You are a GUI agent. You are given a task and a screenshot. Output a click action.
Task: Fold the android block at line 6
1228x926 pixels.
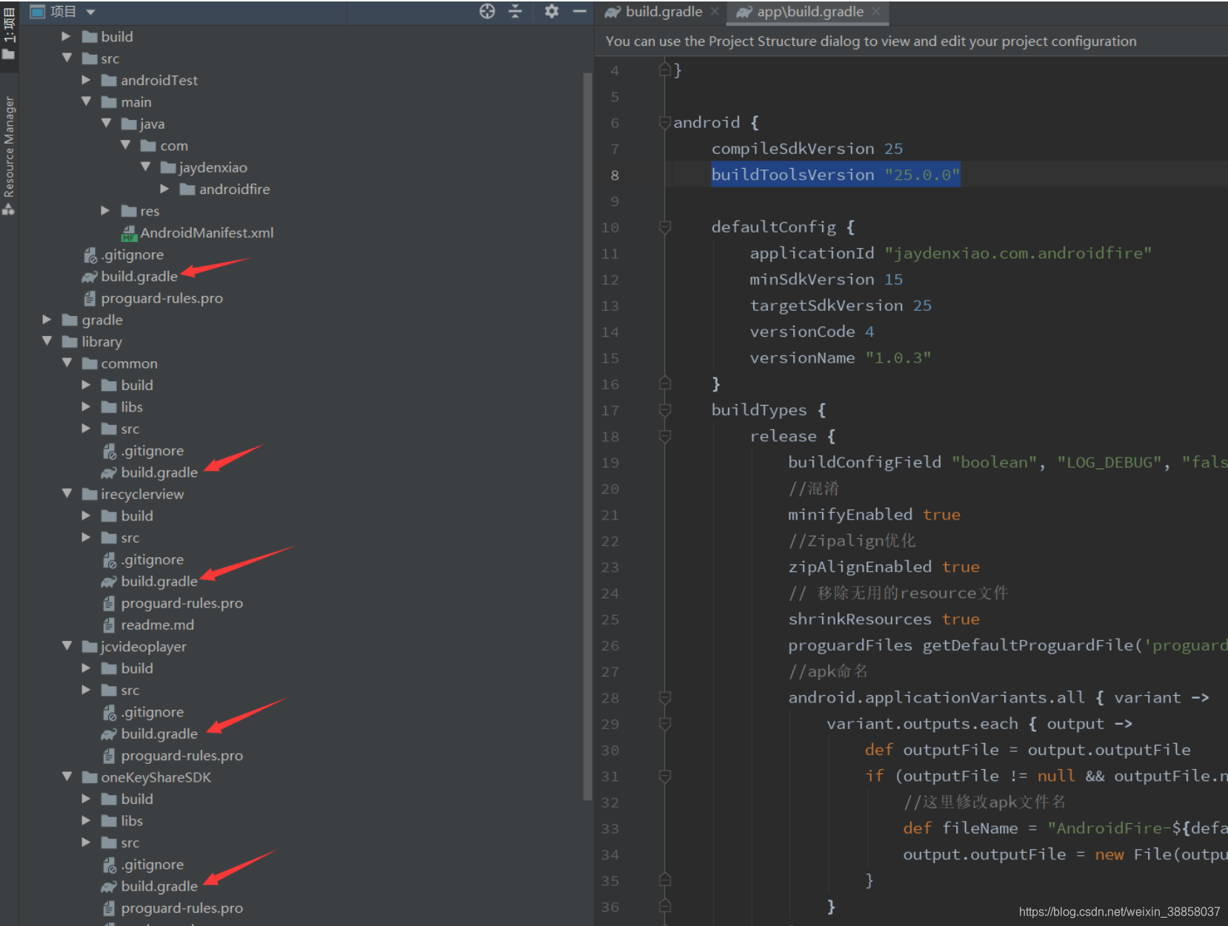click(665, 123)
